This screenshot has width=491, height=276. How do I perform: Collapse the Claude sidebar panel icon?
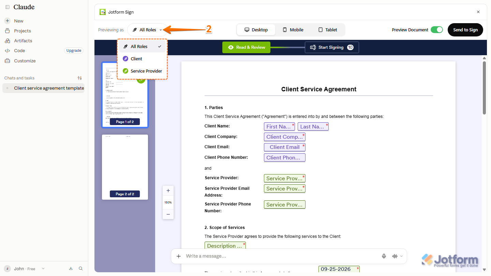(7, 7)
